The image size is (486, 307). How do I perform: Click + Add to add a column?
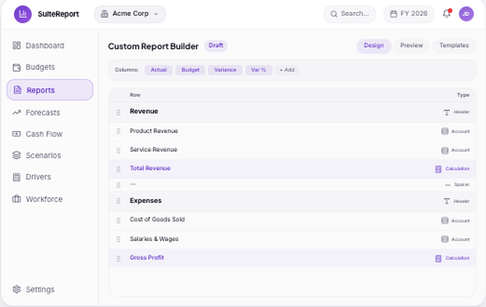click(x=287, y=70)
